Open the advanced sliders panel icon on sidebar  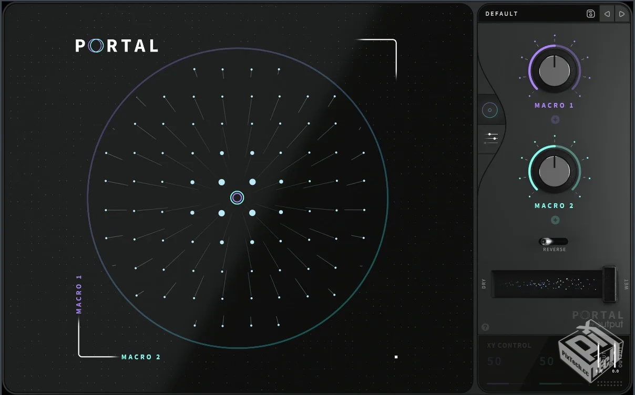tap(491, 137)
